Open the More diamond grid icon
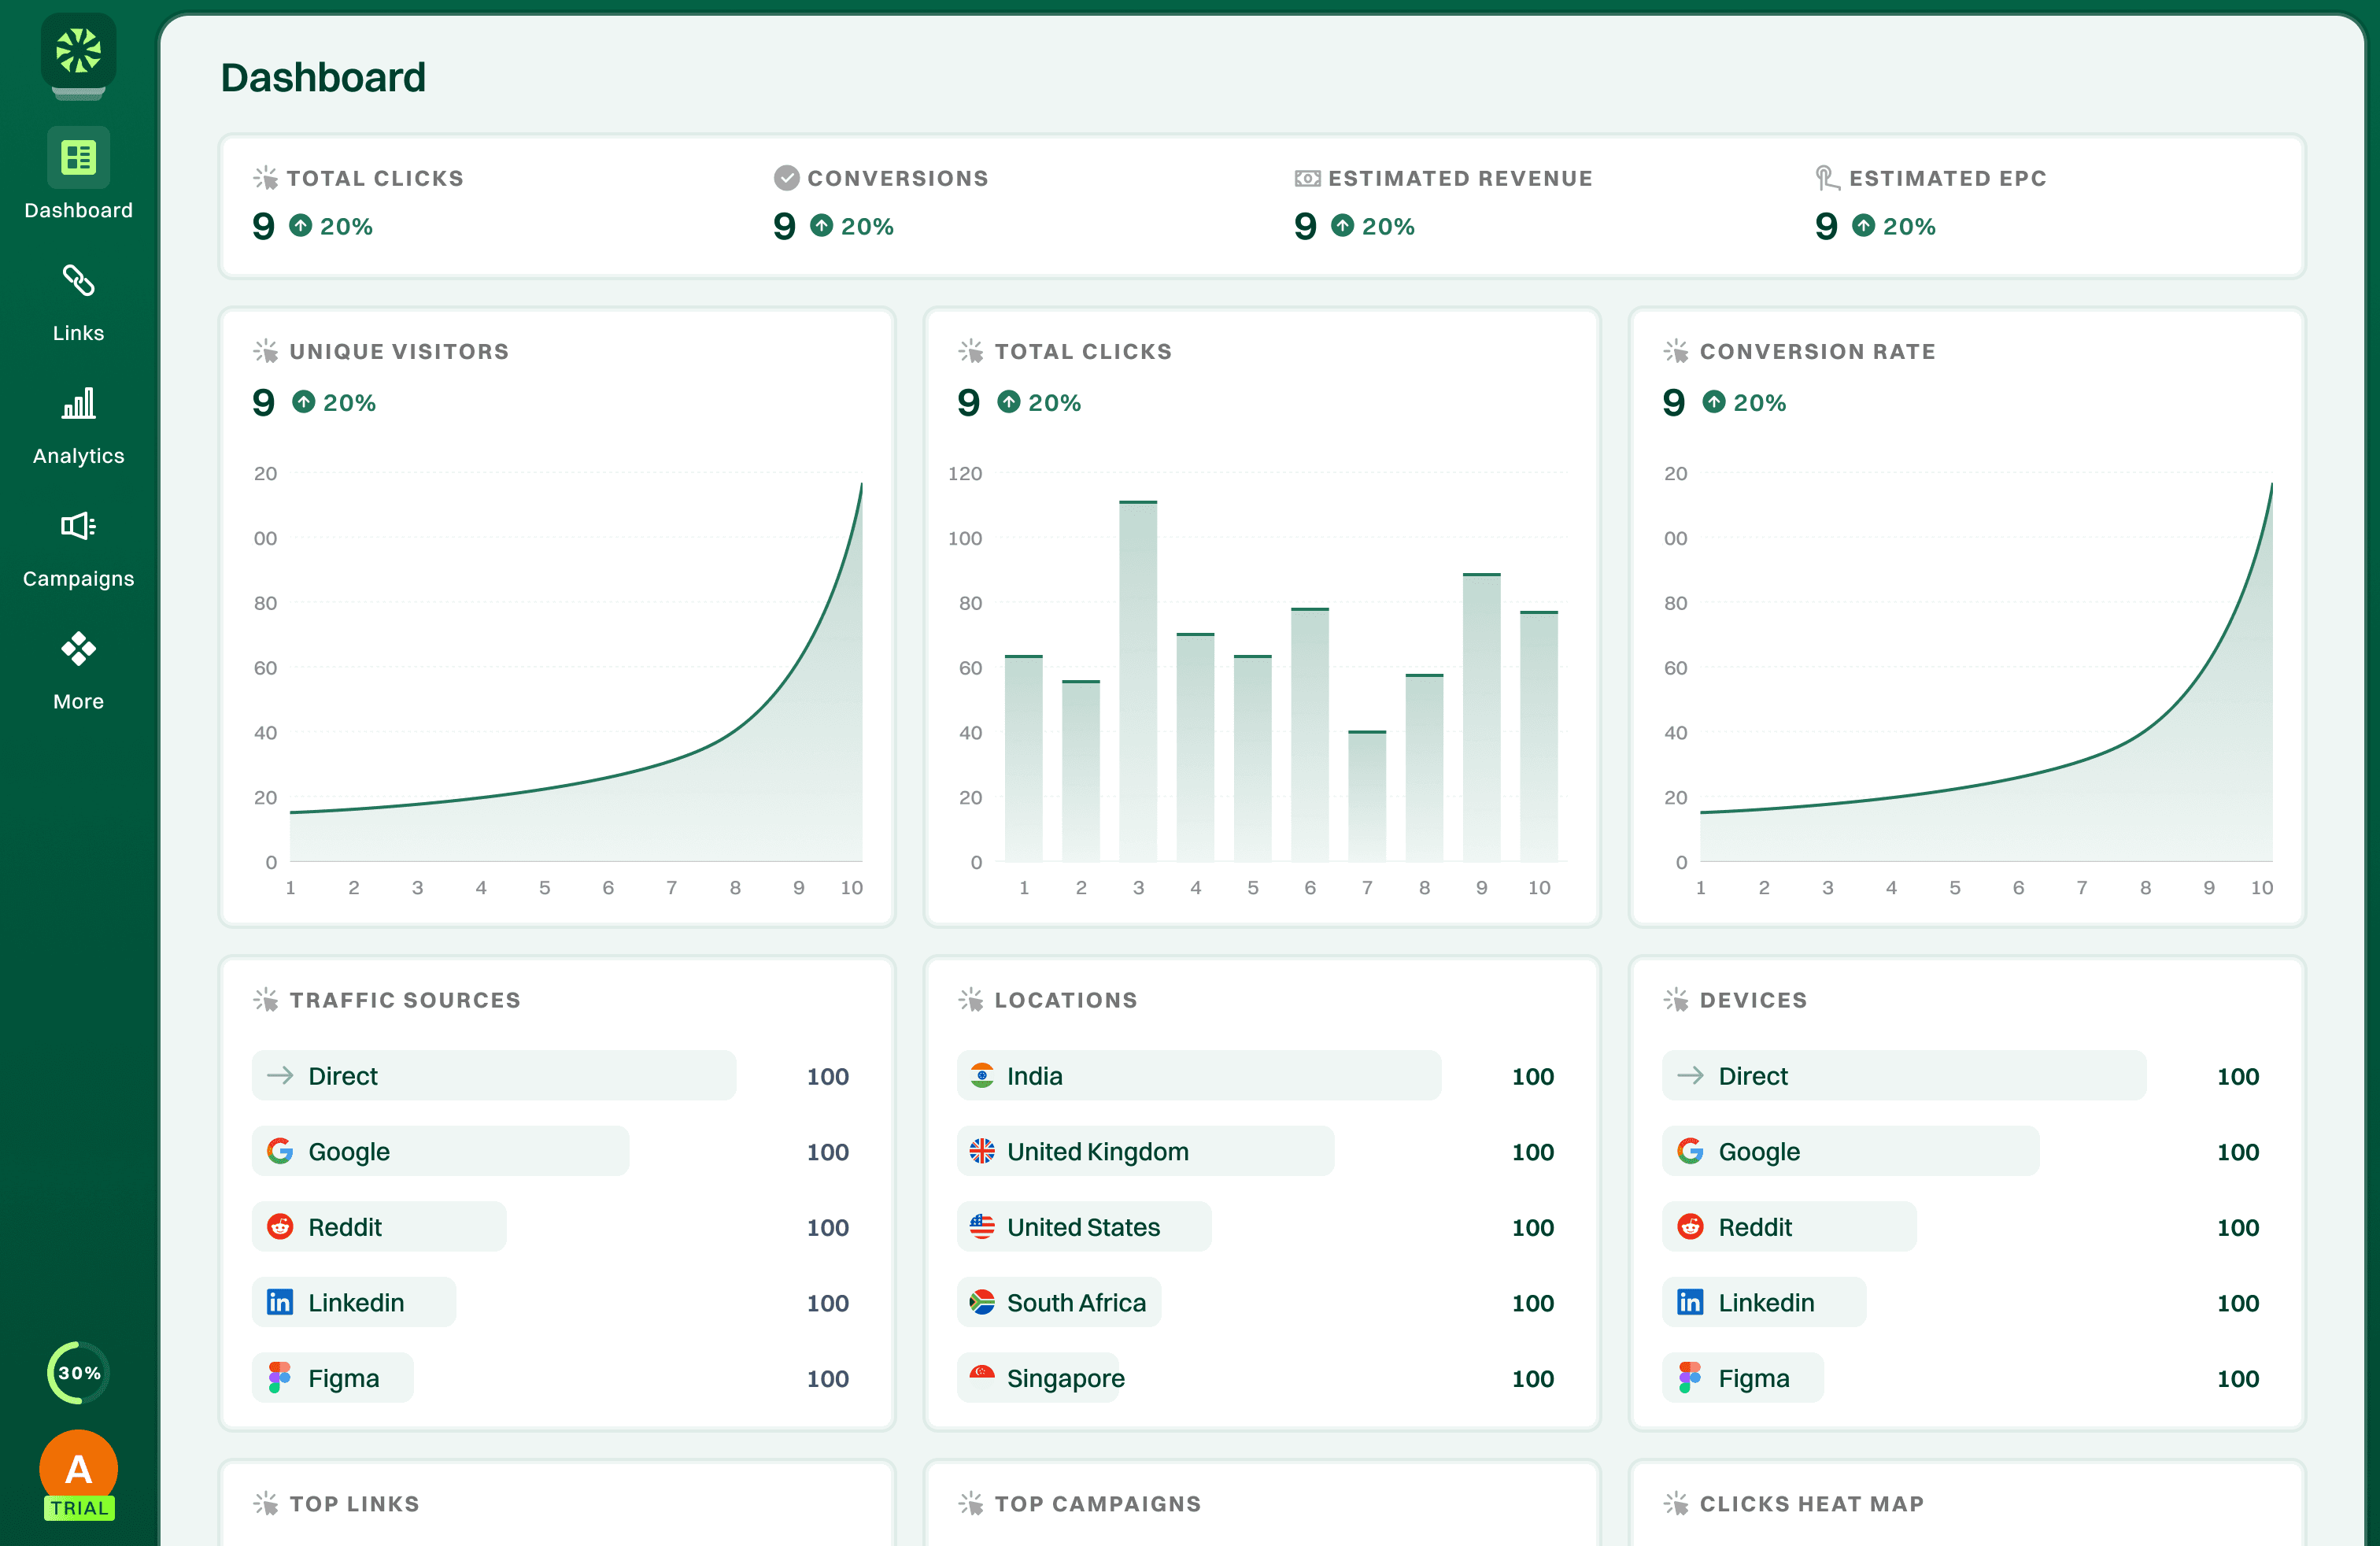Screen dimensions: 2380x1546 tap(78, 649)
